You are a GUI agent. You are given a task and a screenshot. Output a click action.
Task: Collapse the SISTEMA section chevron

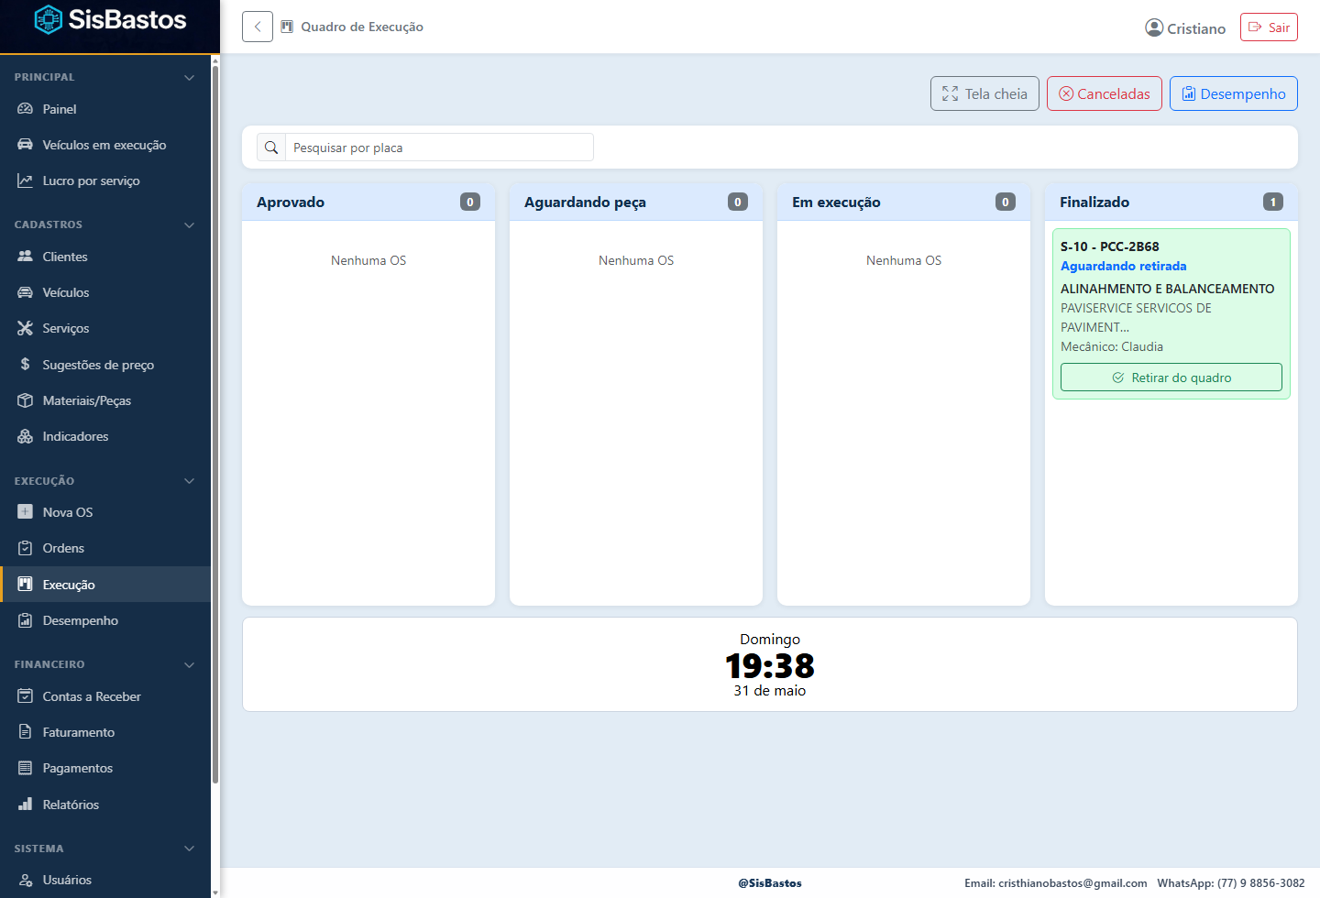189,849
